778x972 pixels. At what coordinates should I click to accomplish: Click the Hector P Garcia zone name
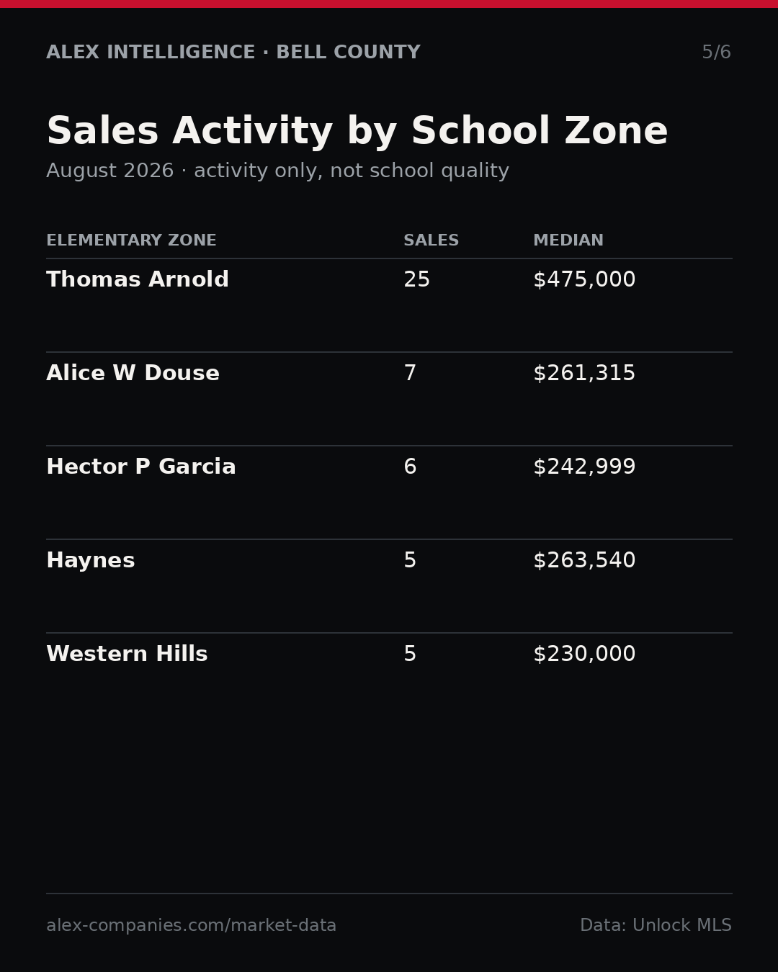click(141, 467)
